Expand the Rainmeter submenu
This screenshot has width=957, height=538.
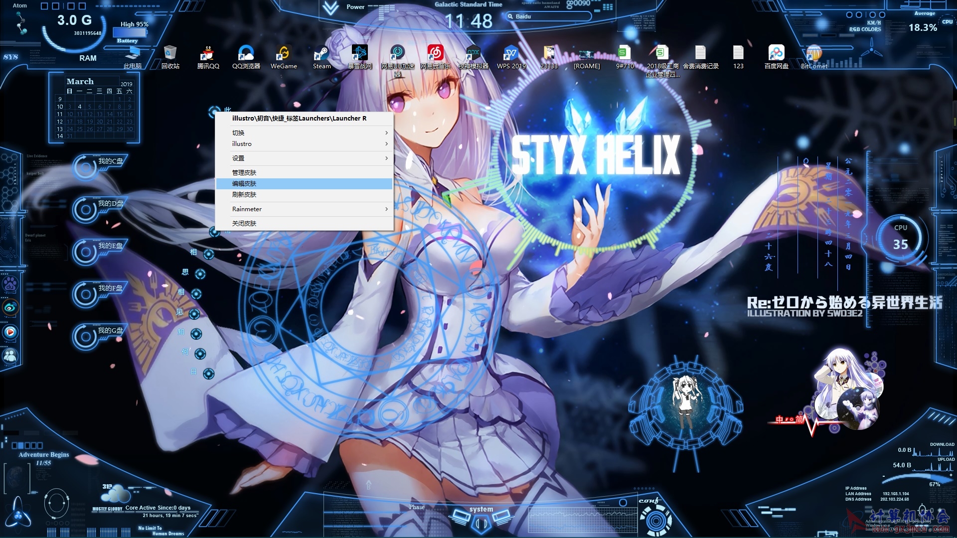pyautogui.click(x=305, y=209)
